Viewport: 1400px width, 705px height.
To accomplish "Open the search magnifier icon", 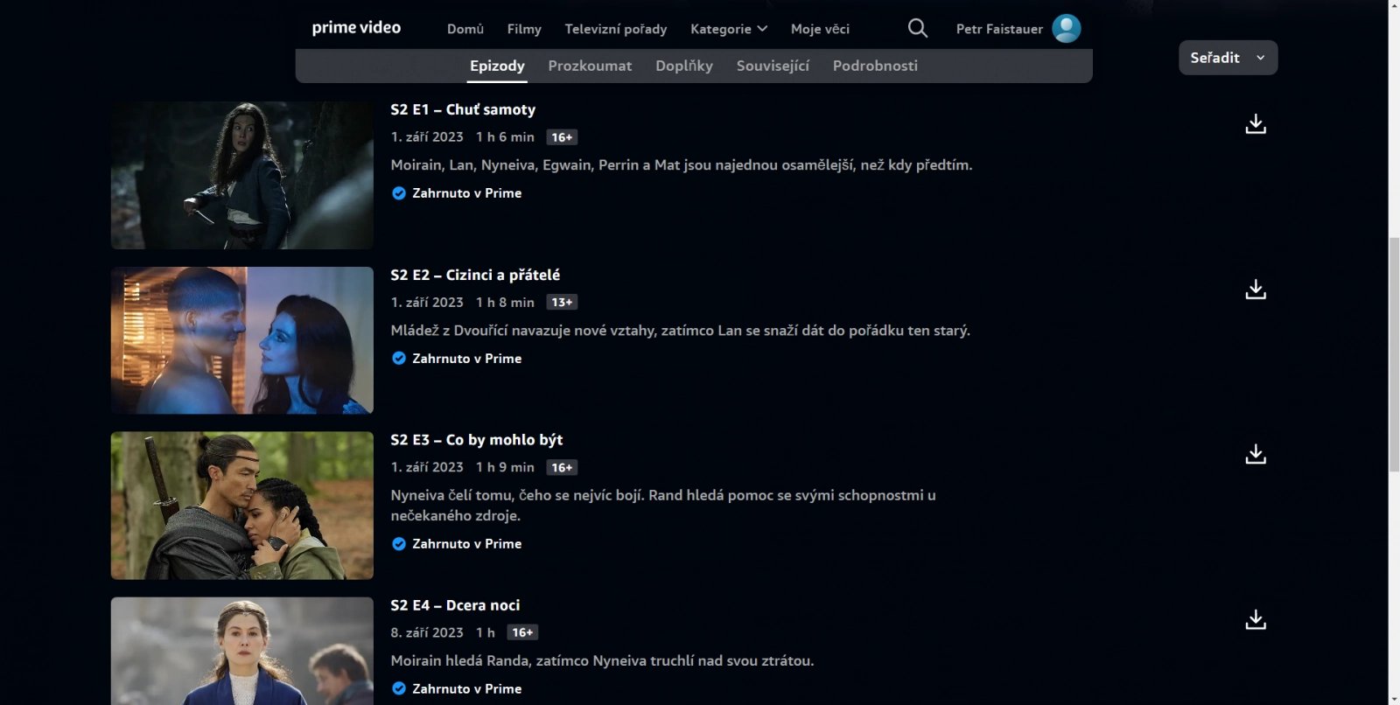I will [917, 28].
